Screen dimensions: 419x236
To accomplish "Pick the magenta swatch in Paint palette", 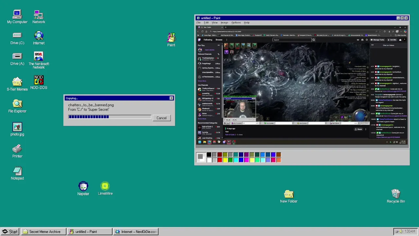I will tap(246, 160).
